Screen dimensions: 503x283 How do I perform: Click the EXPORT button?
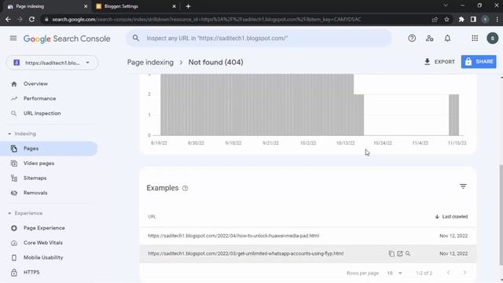point(439,61)
